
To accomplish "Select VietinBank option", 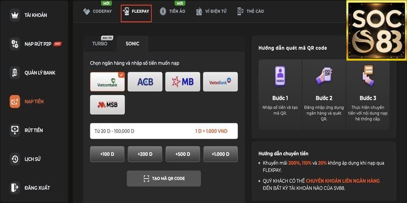I will click(x=220, y=82).
